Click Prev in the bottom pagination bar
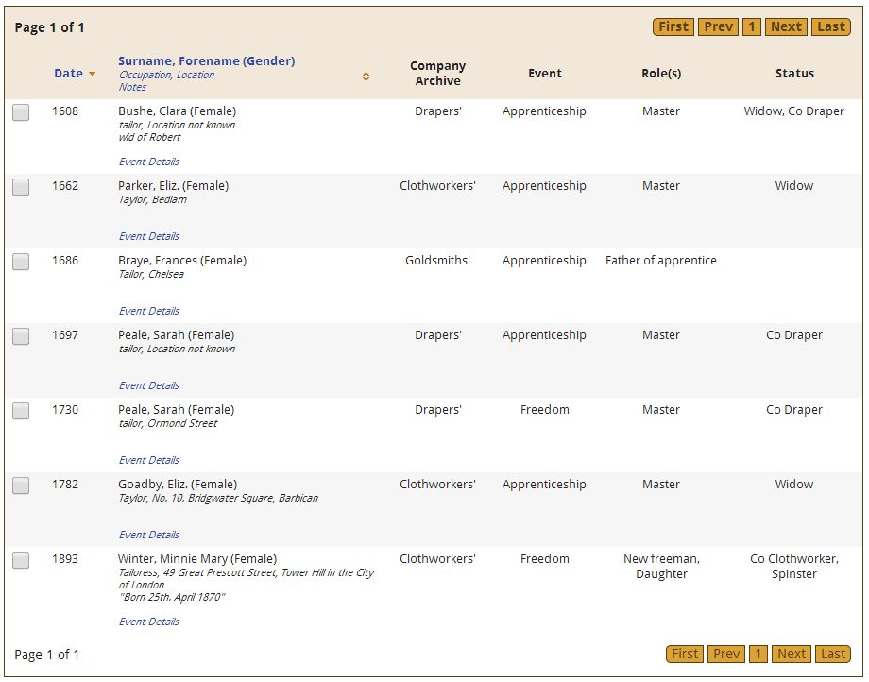 pyautogui.click(x=726, y=654)
